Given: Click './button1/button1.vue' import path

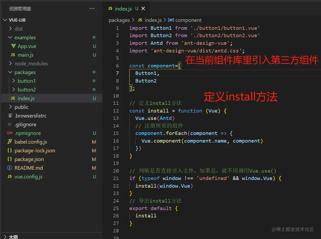Looking at the screenshot, I should click(225, 28).
